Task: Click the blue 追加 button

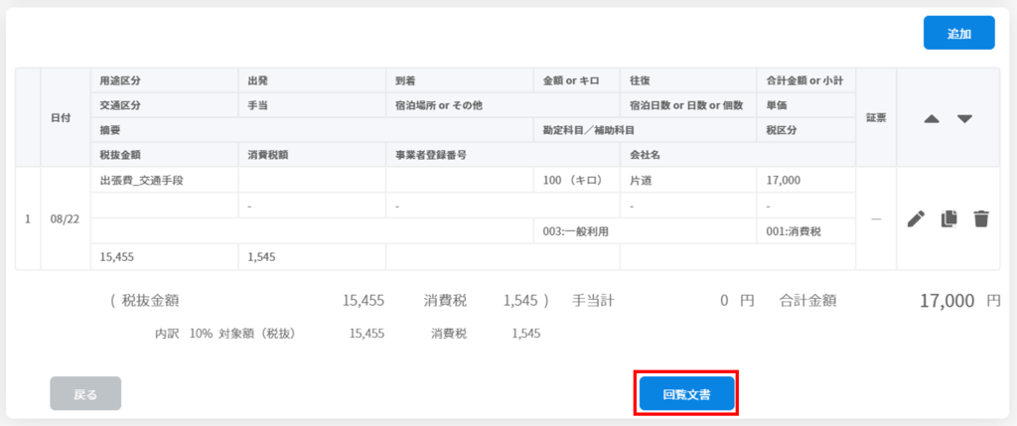Action: point(958,33)
